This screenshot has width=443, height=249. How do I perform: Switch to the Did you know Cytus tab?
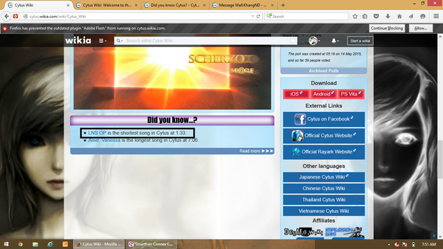[175, 5]
